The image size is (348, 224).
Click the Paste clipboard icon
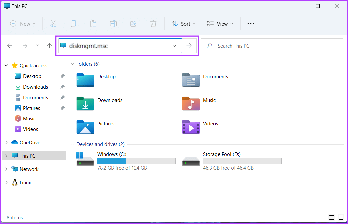point(93,24)
